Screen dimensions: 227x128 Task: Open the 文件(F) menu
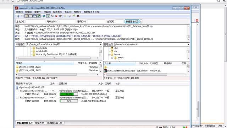[x=19, y=12]
